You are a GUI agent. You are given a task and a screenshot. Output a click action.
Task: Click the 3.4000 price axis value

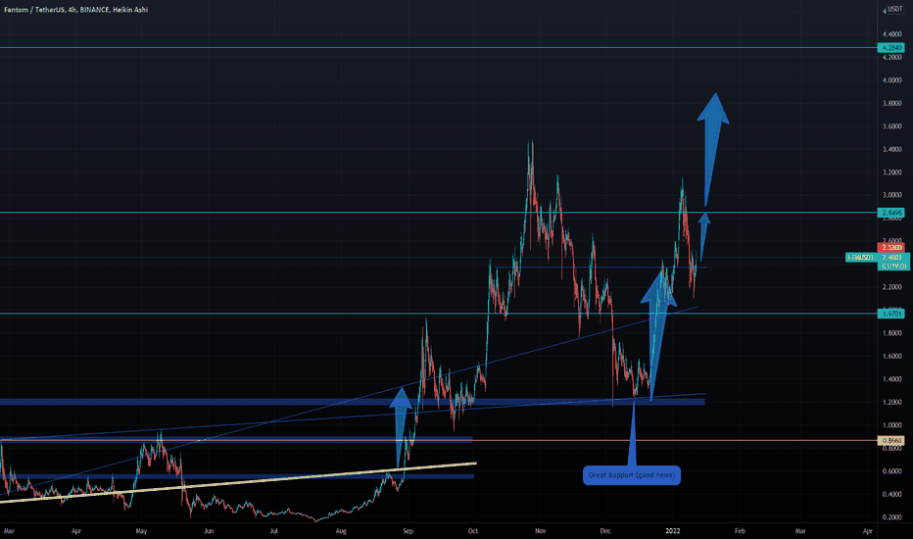892,149
